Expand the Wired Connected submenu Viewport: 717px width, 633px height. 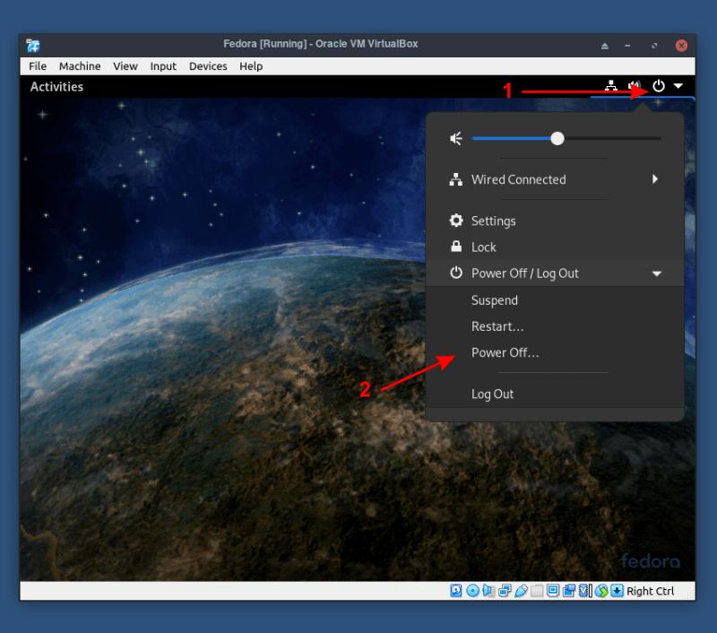[x=655, y=179]
